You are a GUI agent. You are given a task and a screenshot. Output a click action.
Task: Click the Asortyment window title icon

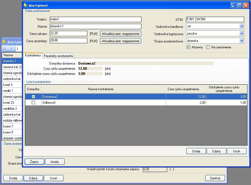[x=25, y=5]
